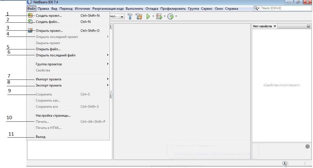Viewport: 313px width, 168px height.
Task: Click the Debug Project toolbar icon
Action: coord(159,16)
